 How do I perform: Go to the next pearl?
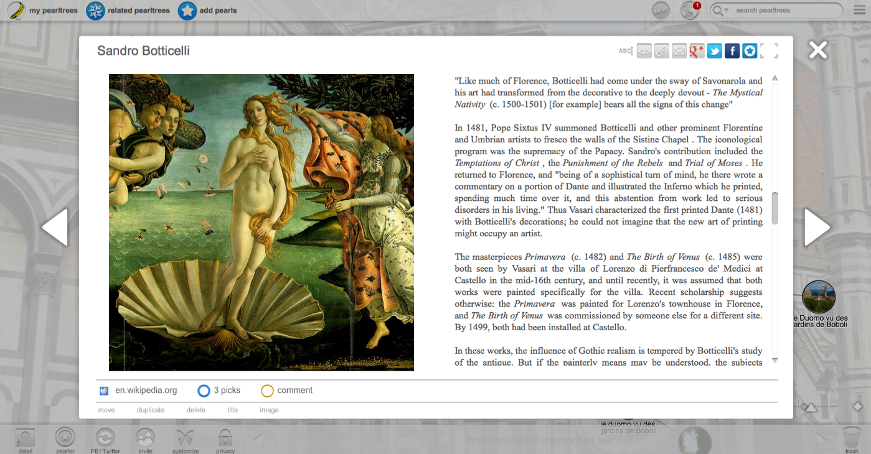tap(817, 227)
